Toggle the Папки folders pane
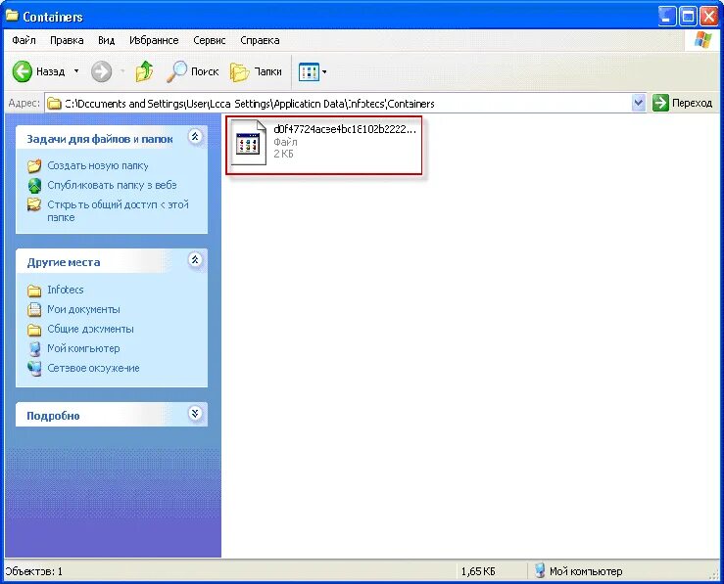The width and height of the screenshot is (724, 584). tap(256, 71)
